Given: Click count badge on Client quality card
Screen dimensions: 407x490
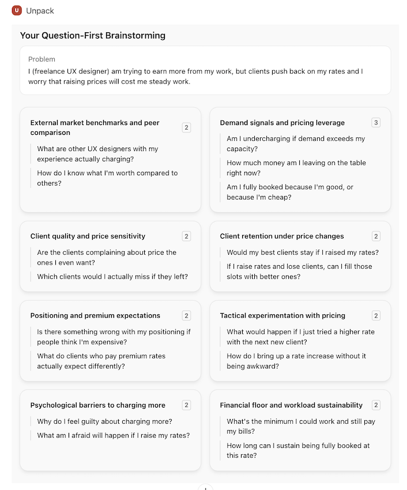Looking at the screenshot, I should [x=186, y=236].
